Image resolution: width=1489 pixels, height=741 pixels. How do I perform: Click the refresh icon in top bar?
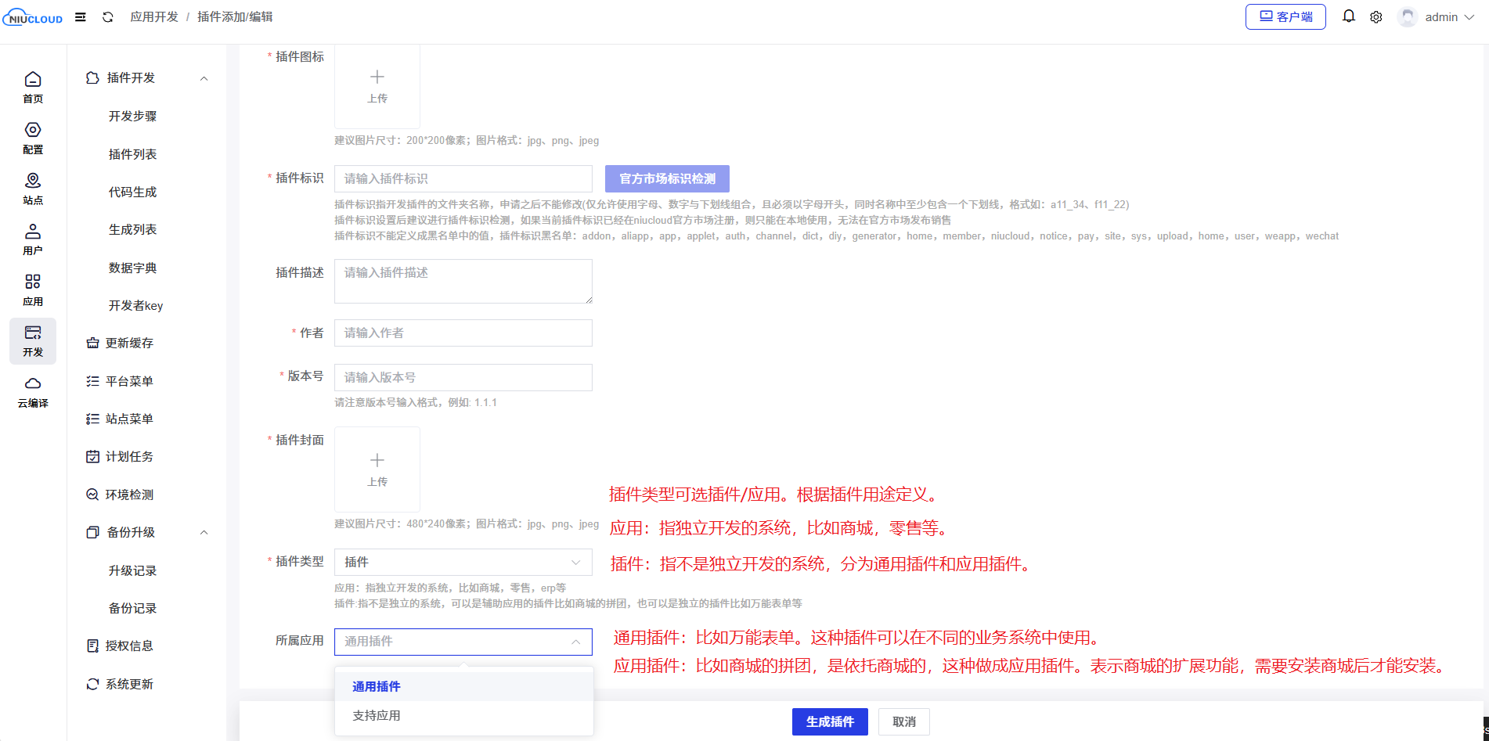[x=108, y=17]
